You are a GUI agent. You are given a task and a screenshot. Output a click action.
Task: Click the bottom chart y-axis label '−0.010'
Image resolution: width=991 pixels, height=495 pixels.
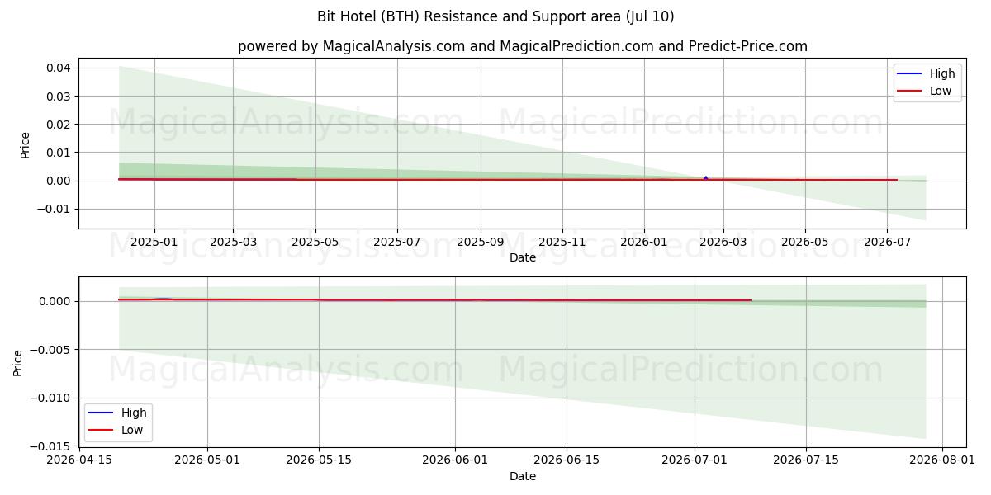(51, 398)
